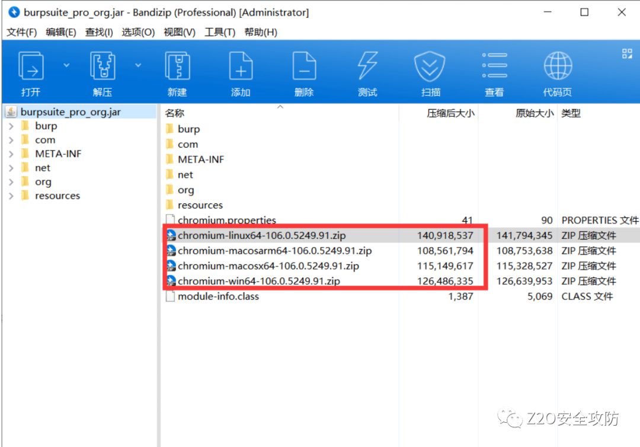This screenshot has width=640, height=447.
Task: Select the com folder in file list
Action: [188, 144]
